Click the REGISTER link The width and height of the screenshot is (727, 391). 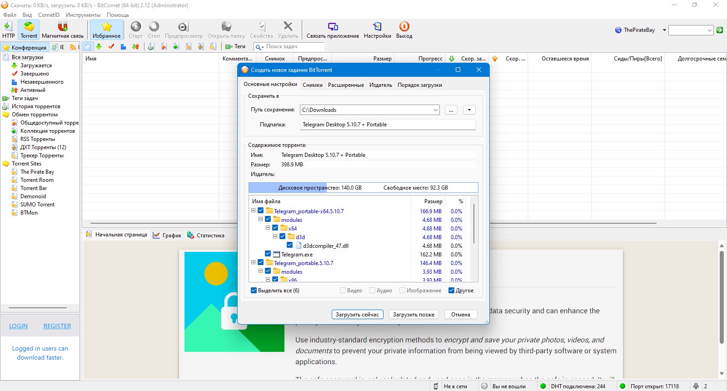(x=57, y=326)
